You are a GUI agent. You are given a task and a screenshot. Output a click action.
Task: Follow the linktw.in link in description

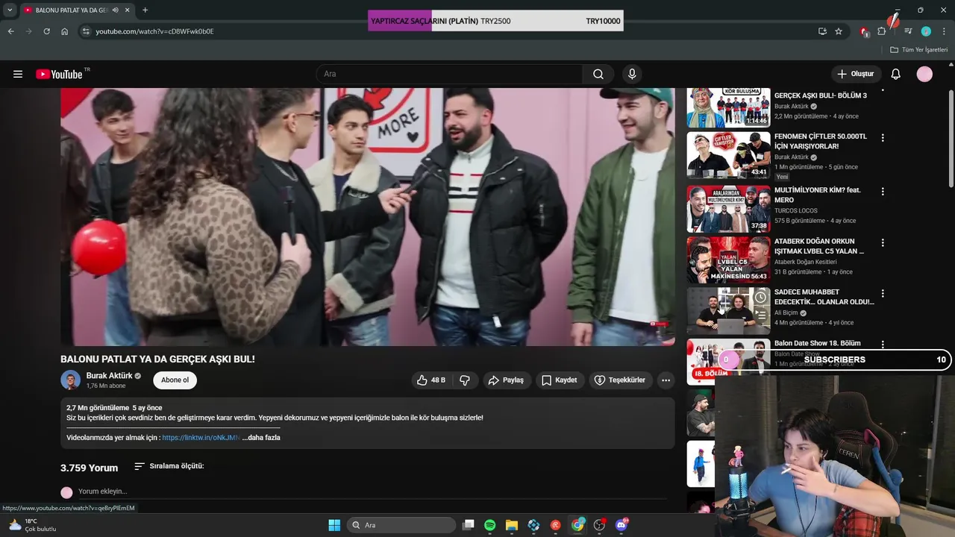[x=201, y=438]
